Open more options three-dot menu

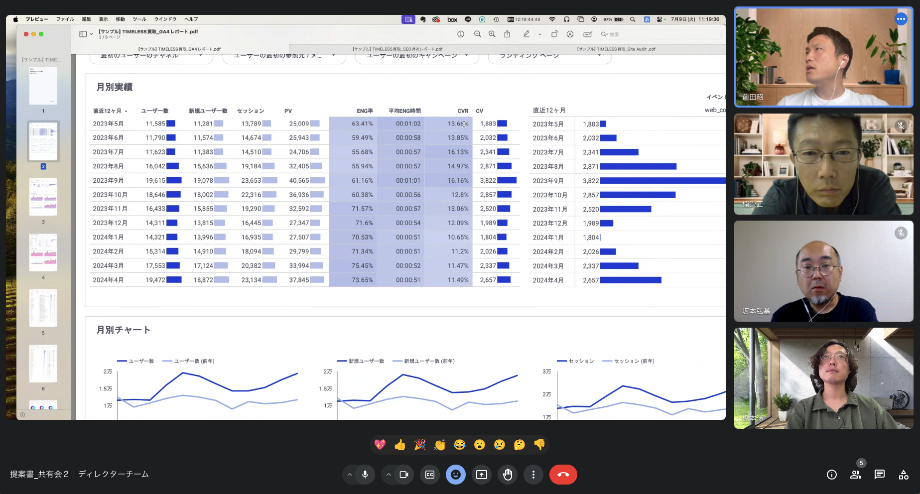click(x=533, y=475)
